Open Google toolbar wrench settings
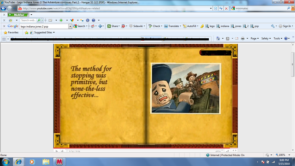Viewport: 295px width, 166px height. coord(273,26)
